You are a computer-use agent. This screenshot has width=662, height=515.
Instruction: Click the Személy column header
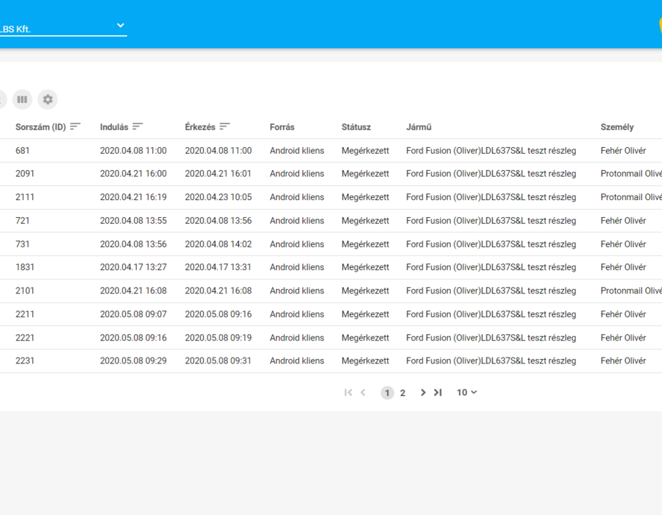coord(617,127)
